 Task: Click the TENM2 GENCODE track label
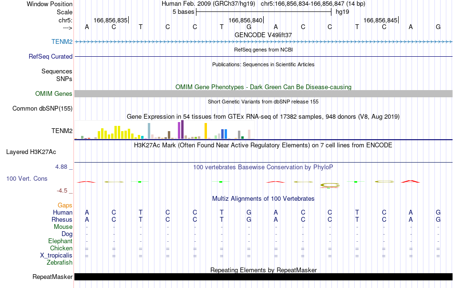coord(62,41)
